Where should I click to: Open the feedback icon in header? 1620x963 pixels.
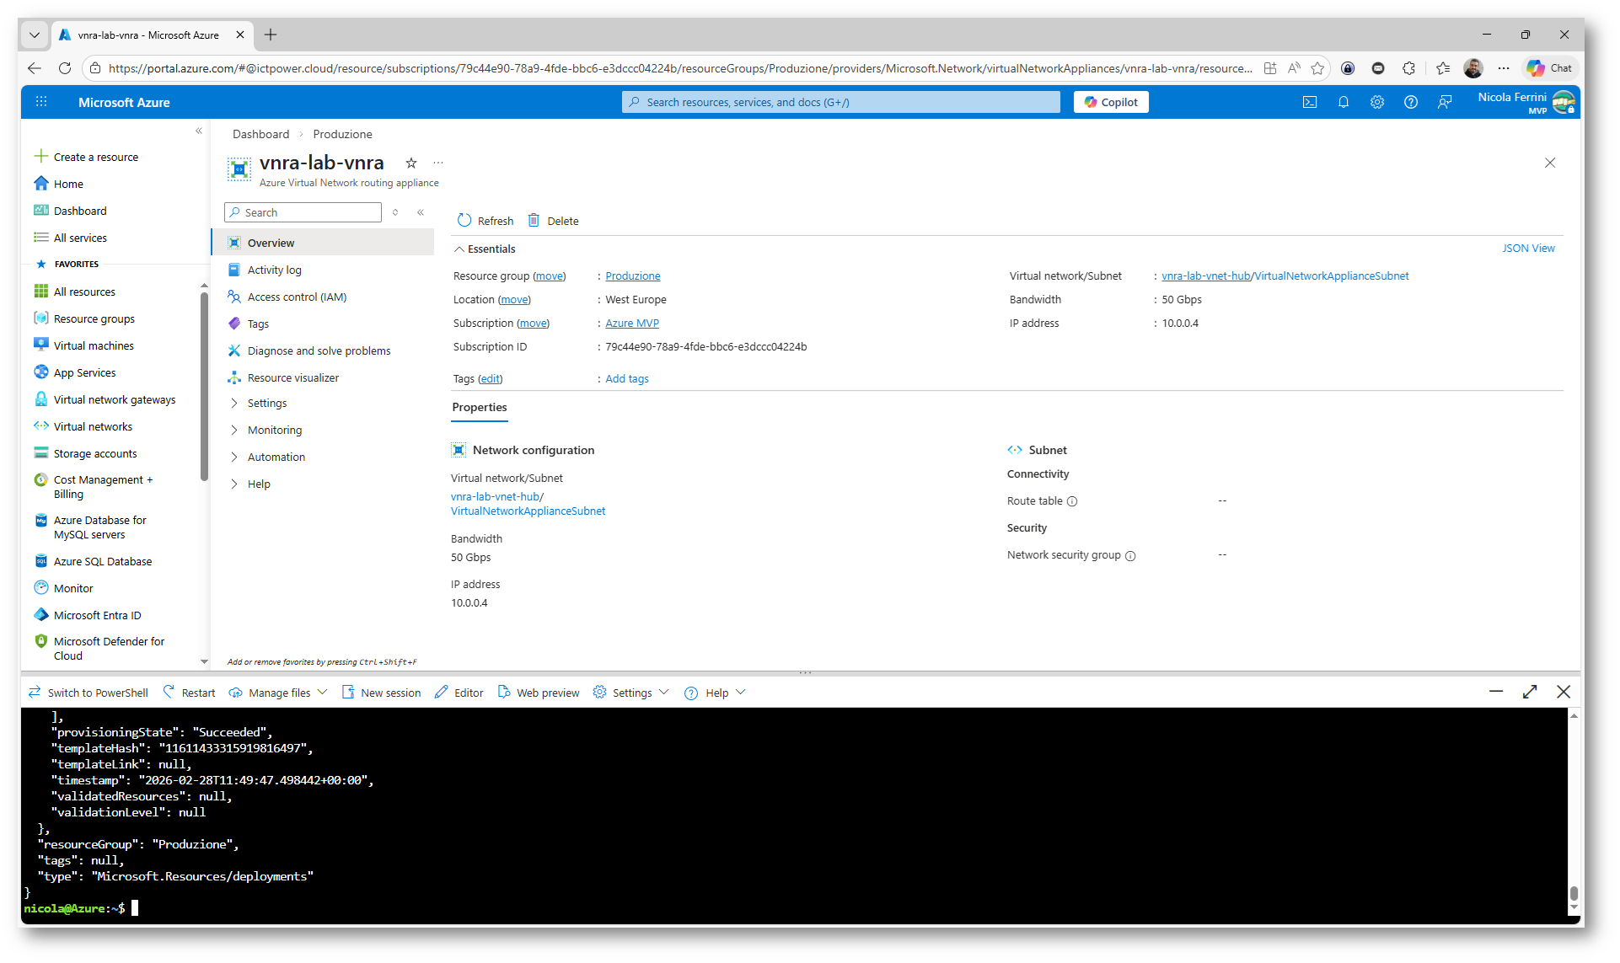[x=1445, y=102]
